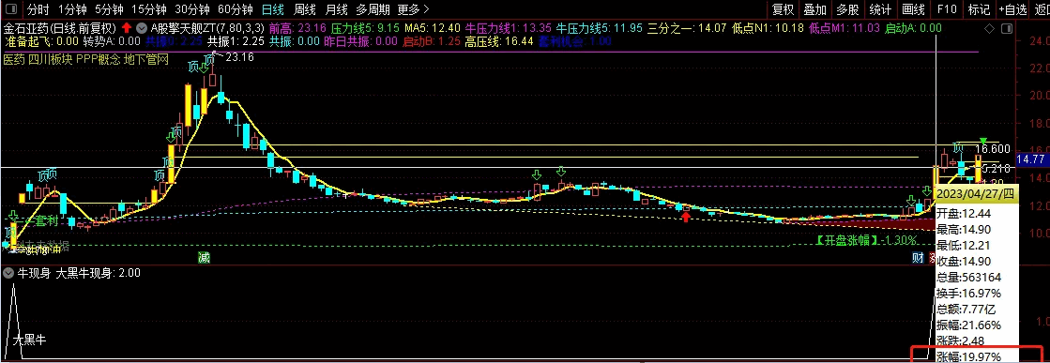Click the 医药 sector tag

click(13, 60)
